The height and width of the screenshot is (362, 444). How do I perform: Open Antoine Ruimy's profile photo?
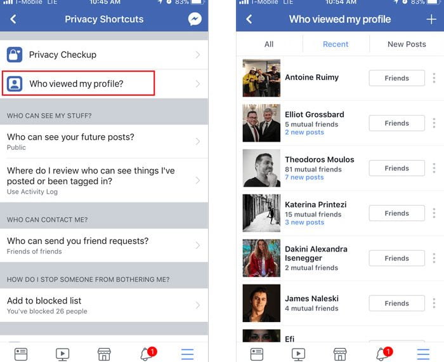(261, 78)
